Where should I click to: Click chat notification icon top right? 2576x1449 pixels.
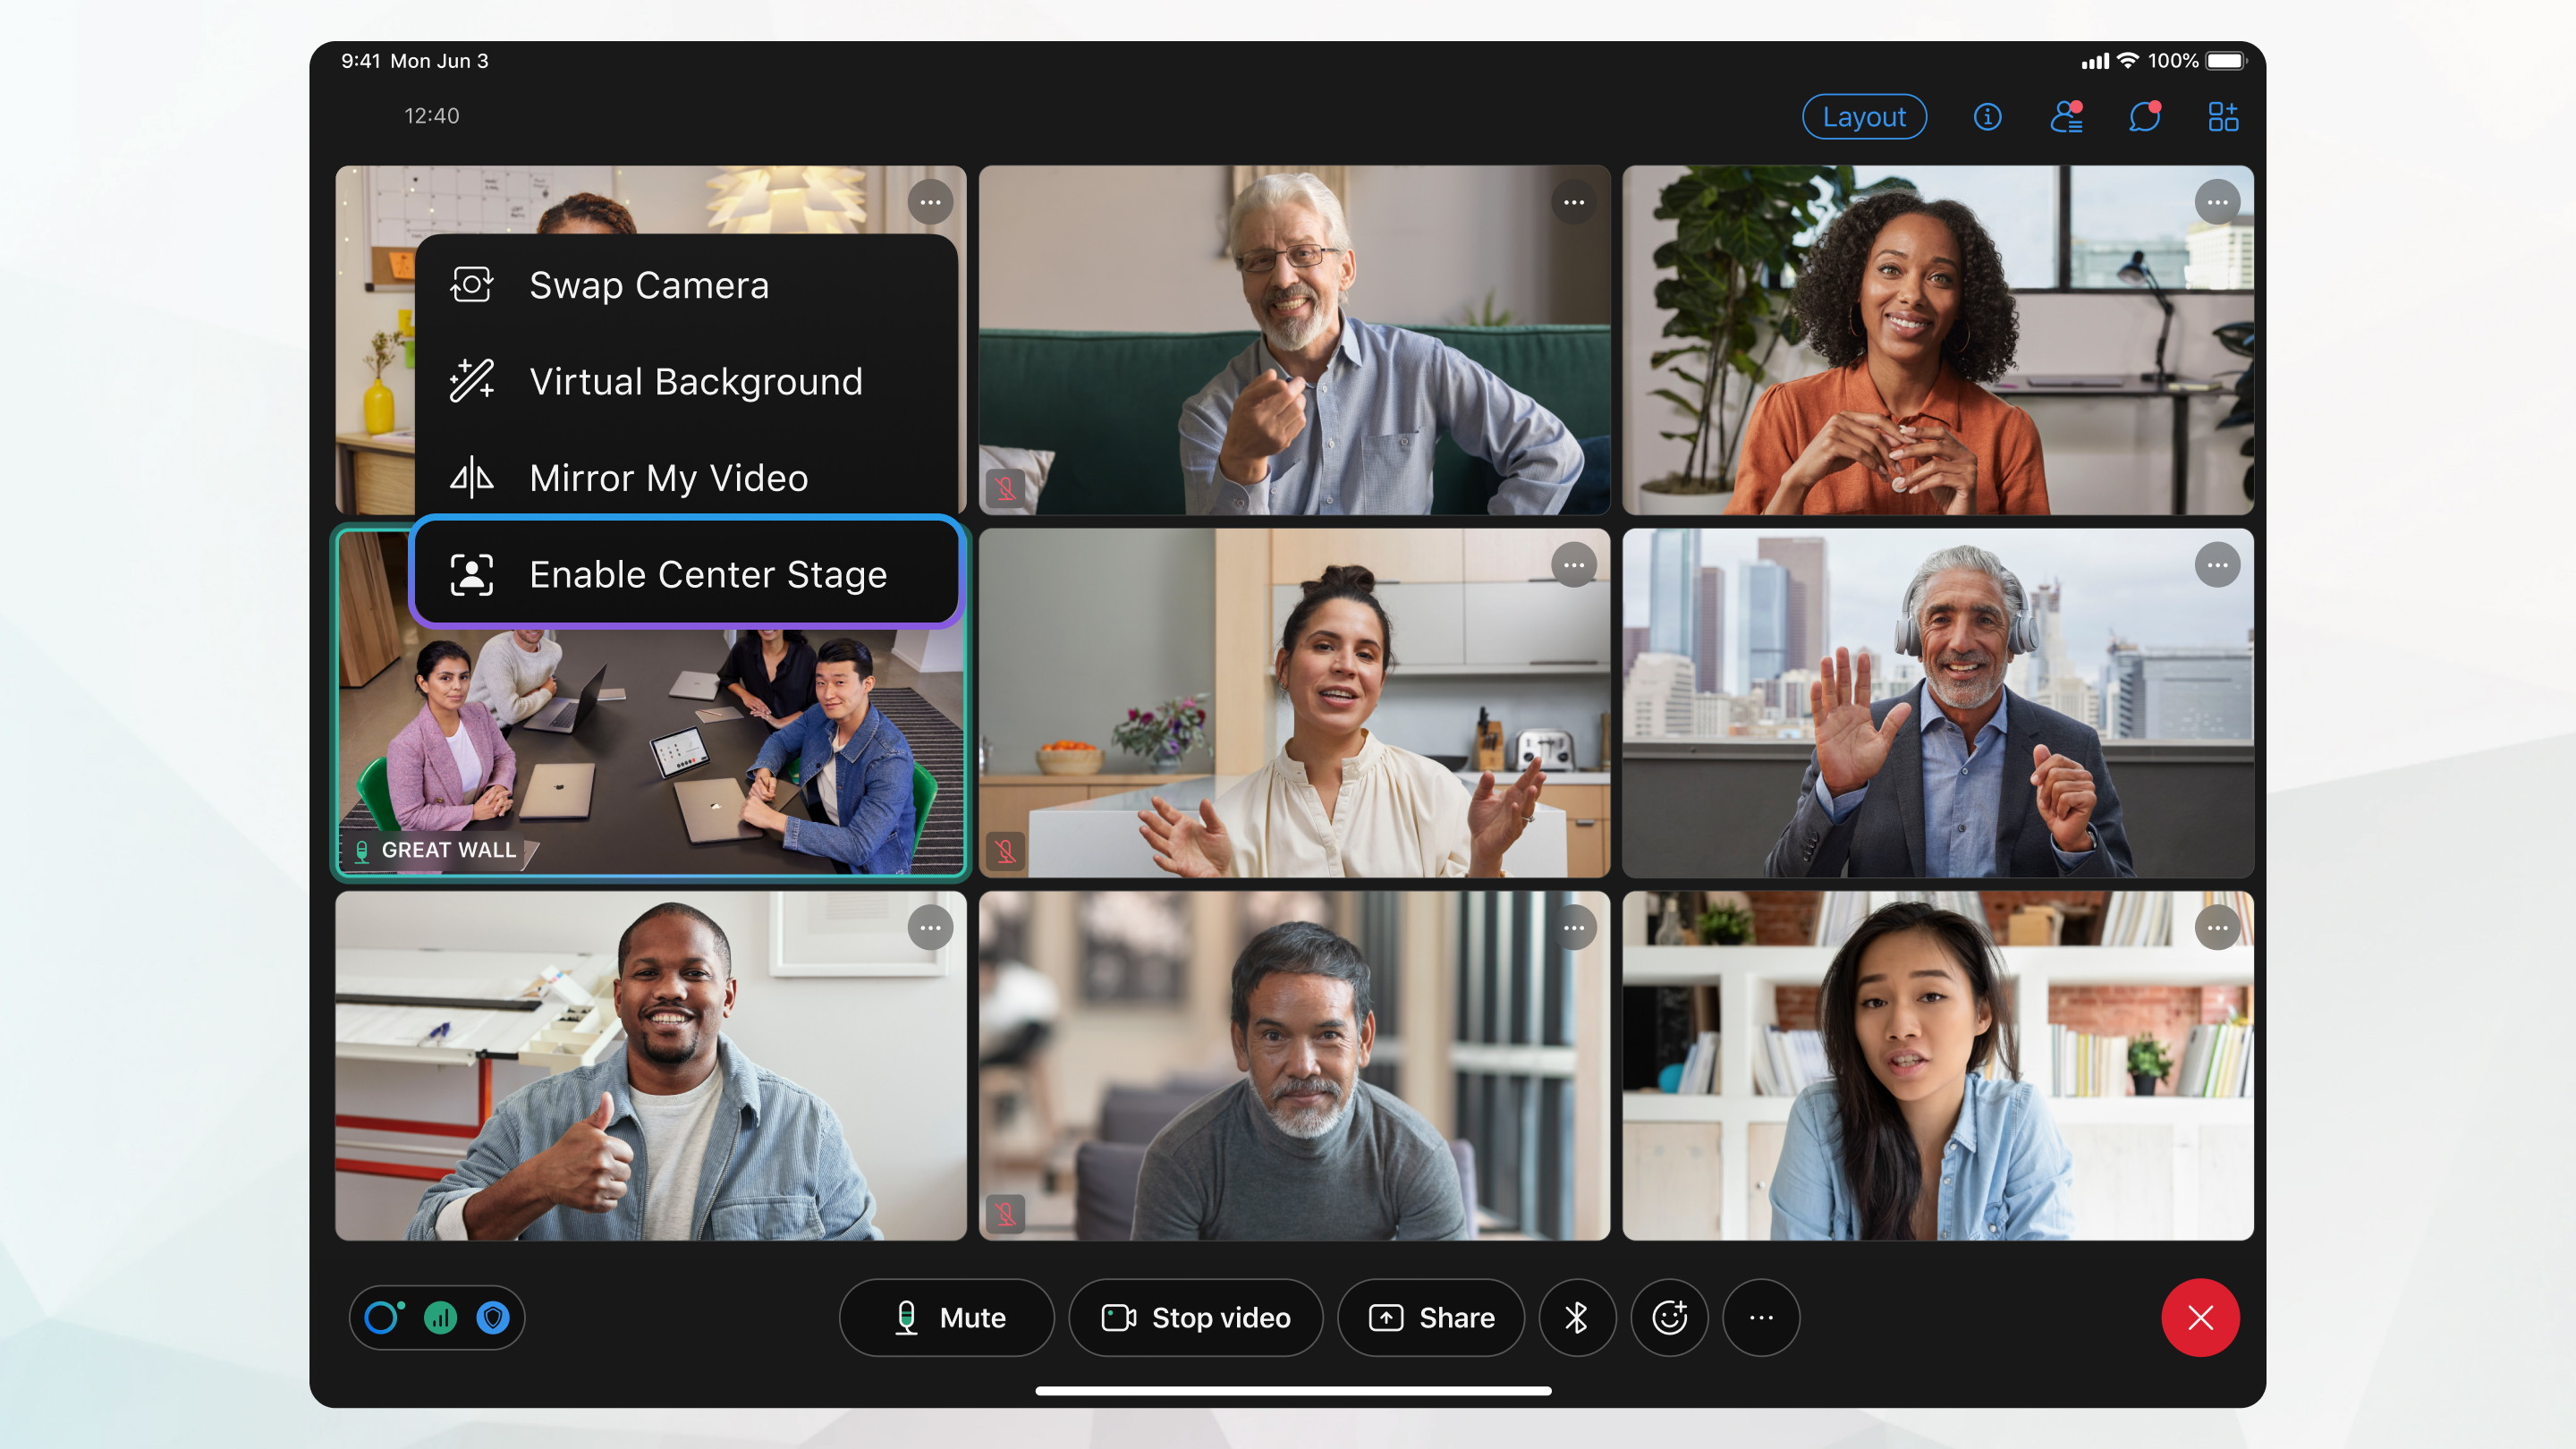[x=2144, y=115]
